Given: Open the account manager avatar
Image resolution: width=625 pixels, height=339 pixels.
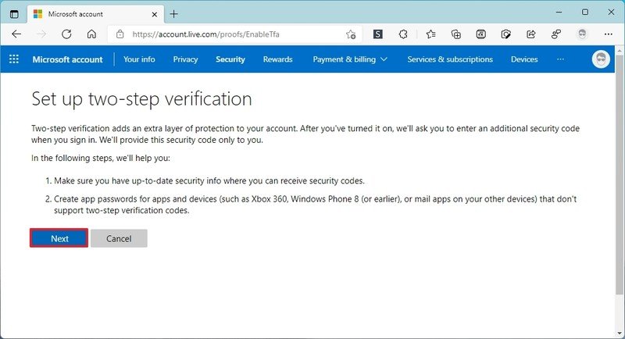Looking at the screenshot, I should click(601, 59).
